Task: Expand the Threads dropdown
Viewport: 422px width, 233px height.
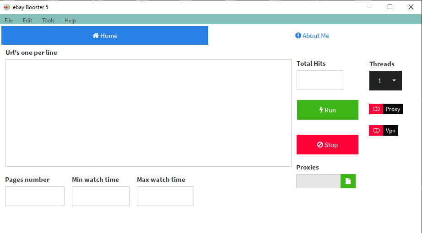Action: pyautogui.click(x=385, y=80)
